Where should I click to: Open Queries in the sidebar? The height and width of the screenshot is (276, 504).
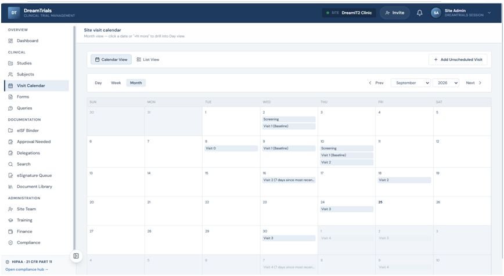pos(37,108)
